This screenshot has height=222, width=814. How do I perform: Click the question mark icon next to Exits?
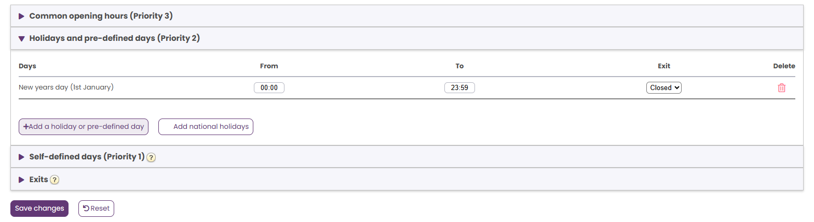[x=55, y=180]
